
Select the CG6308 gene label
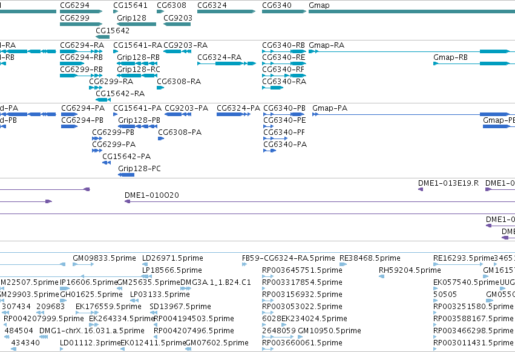[171, 5]
